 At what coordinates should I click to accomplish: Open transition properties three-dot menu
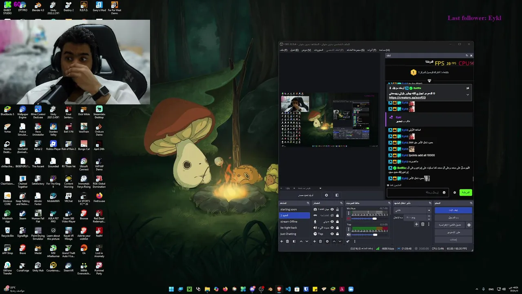[x=429, y=224]
